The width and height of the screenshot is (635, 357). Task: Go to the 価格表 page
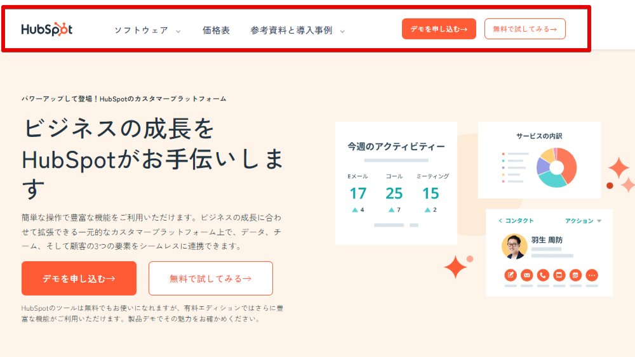(x=217, y=30)
